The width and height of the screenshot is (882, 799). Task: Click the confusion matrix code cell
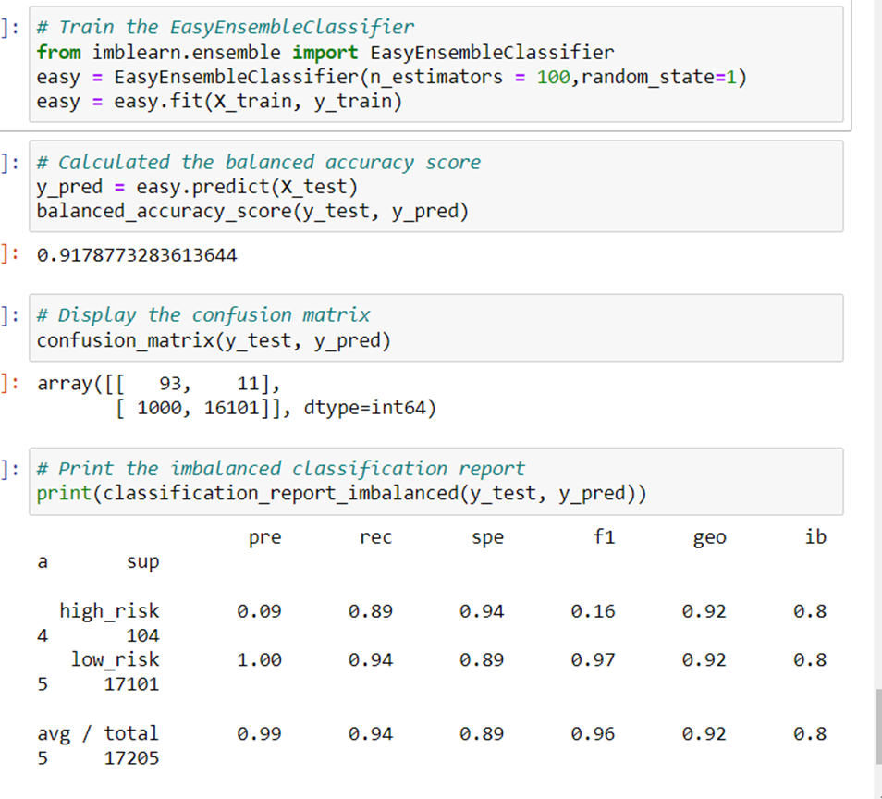coord(436,328)
